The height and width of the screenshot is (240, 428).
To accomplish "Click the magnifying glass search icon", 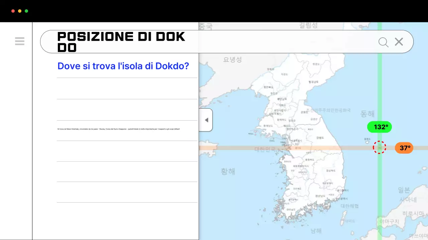I will (383, 42).
